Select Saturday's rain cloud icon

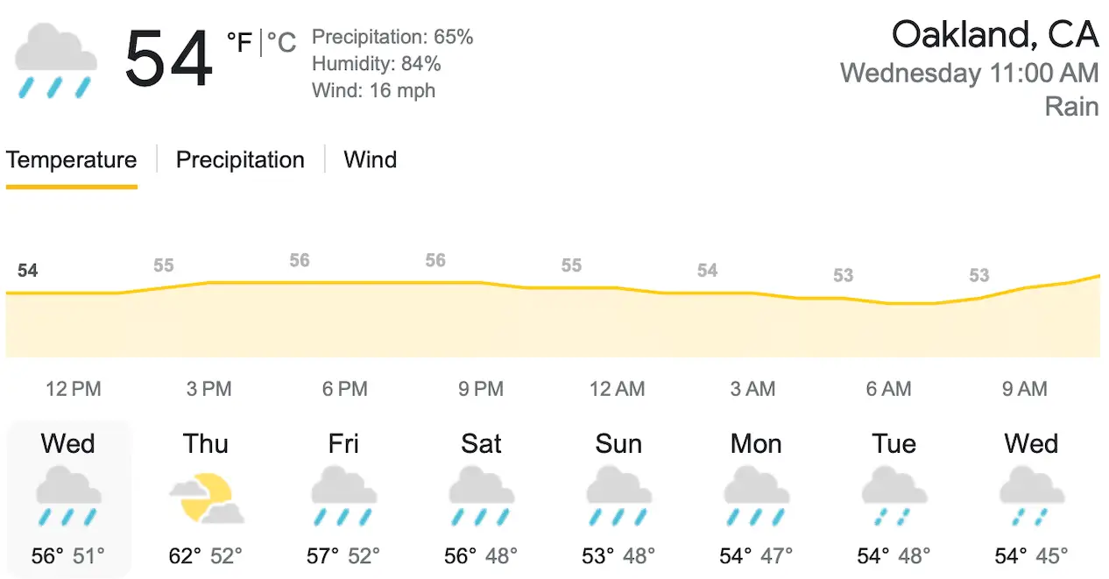click(481, 497)
